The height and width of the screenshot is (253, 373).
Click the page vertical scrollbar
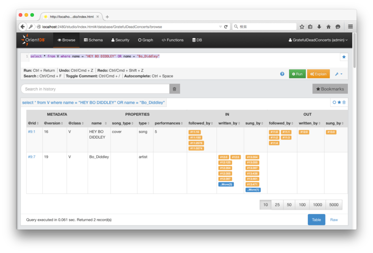(x=354, y=50)
